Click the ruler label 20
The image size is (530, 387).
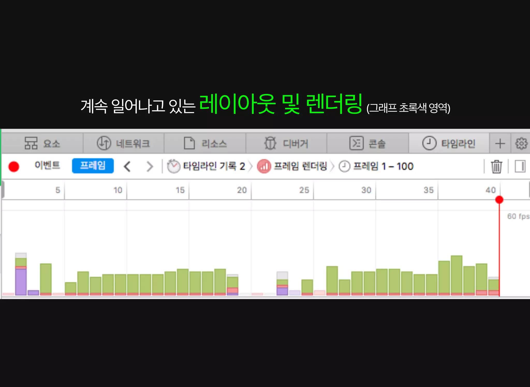click(242, 190)
